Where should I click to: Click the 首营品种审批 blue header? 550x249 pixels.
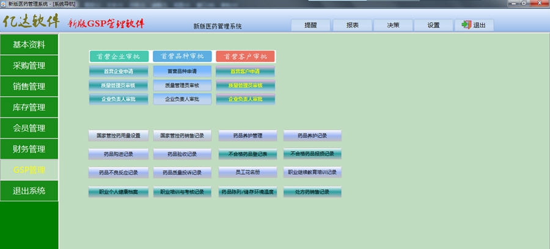tap(182, 57)
